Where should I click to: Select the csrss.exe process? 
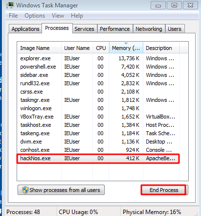[x=98, y=92]
